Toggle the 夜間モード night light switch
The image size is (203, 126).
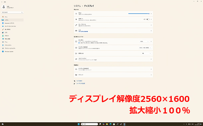[x=148, y=19]
